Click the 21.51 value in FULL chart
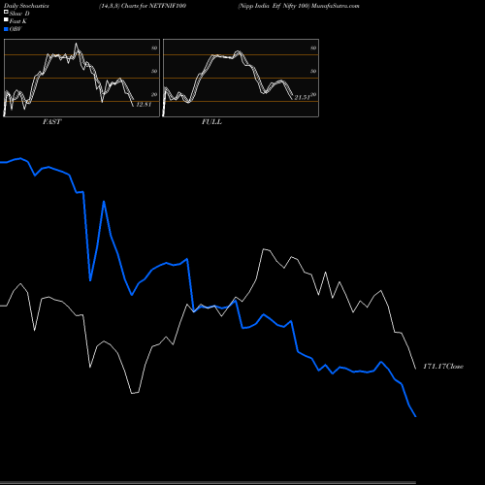 coord(302,97)
